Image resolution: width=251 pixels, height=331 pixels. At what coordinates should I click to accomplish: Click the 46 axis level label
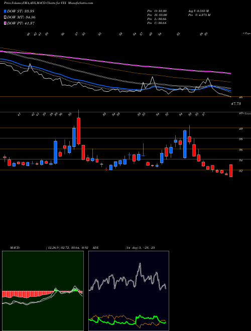241,97
